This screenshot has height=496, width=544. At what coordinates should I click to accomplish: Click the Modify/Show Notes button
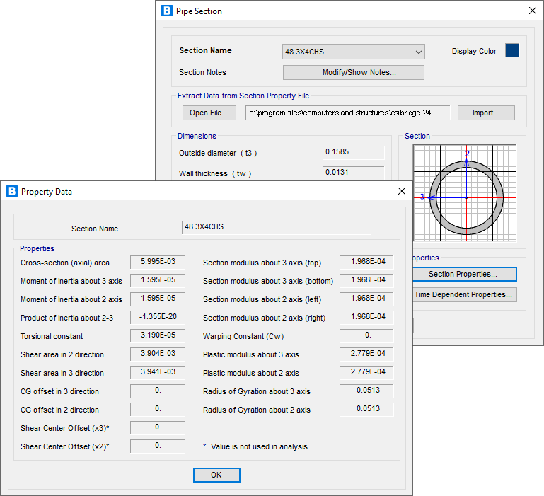(354, 73)
